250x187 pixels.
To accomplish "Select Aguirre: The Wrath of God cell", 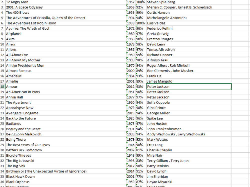I will pyautogui.click(x=66, y=28).
